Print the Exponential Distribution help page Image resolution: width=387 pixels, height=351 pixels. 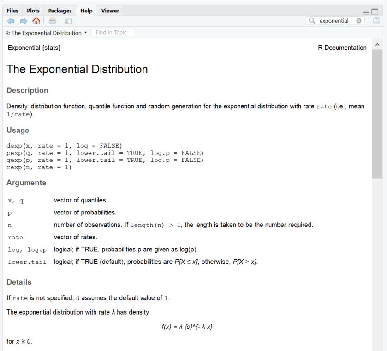coord(52,20)
